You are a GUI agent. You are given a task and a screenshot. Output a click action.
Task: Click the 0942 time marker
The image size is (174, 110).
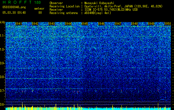coord(35,24)
